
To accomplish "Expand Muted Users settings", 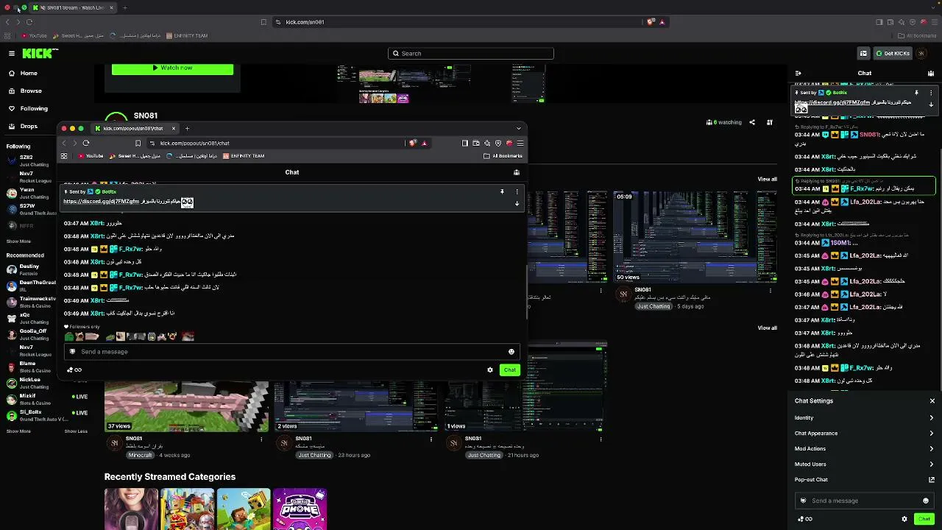I will 865,464.
